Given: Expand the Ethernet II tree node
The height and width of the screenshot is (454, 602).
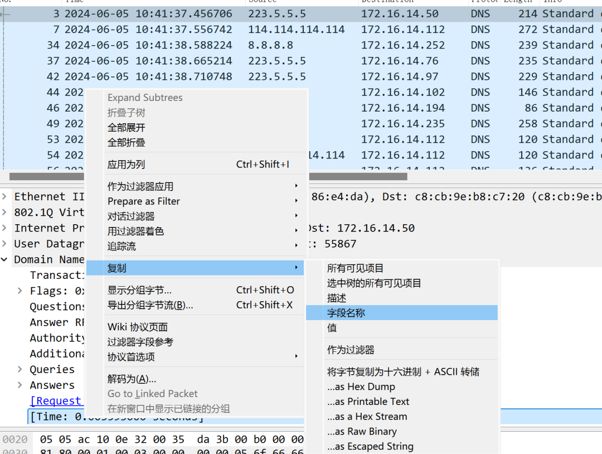Looking at the screenshot, I should tap(5, 197).
